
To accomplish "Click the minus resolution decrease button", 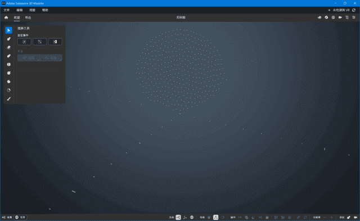I will click(325, 217).
